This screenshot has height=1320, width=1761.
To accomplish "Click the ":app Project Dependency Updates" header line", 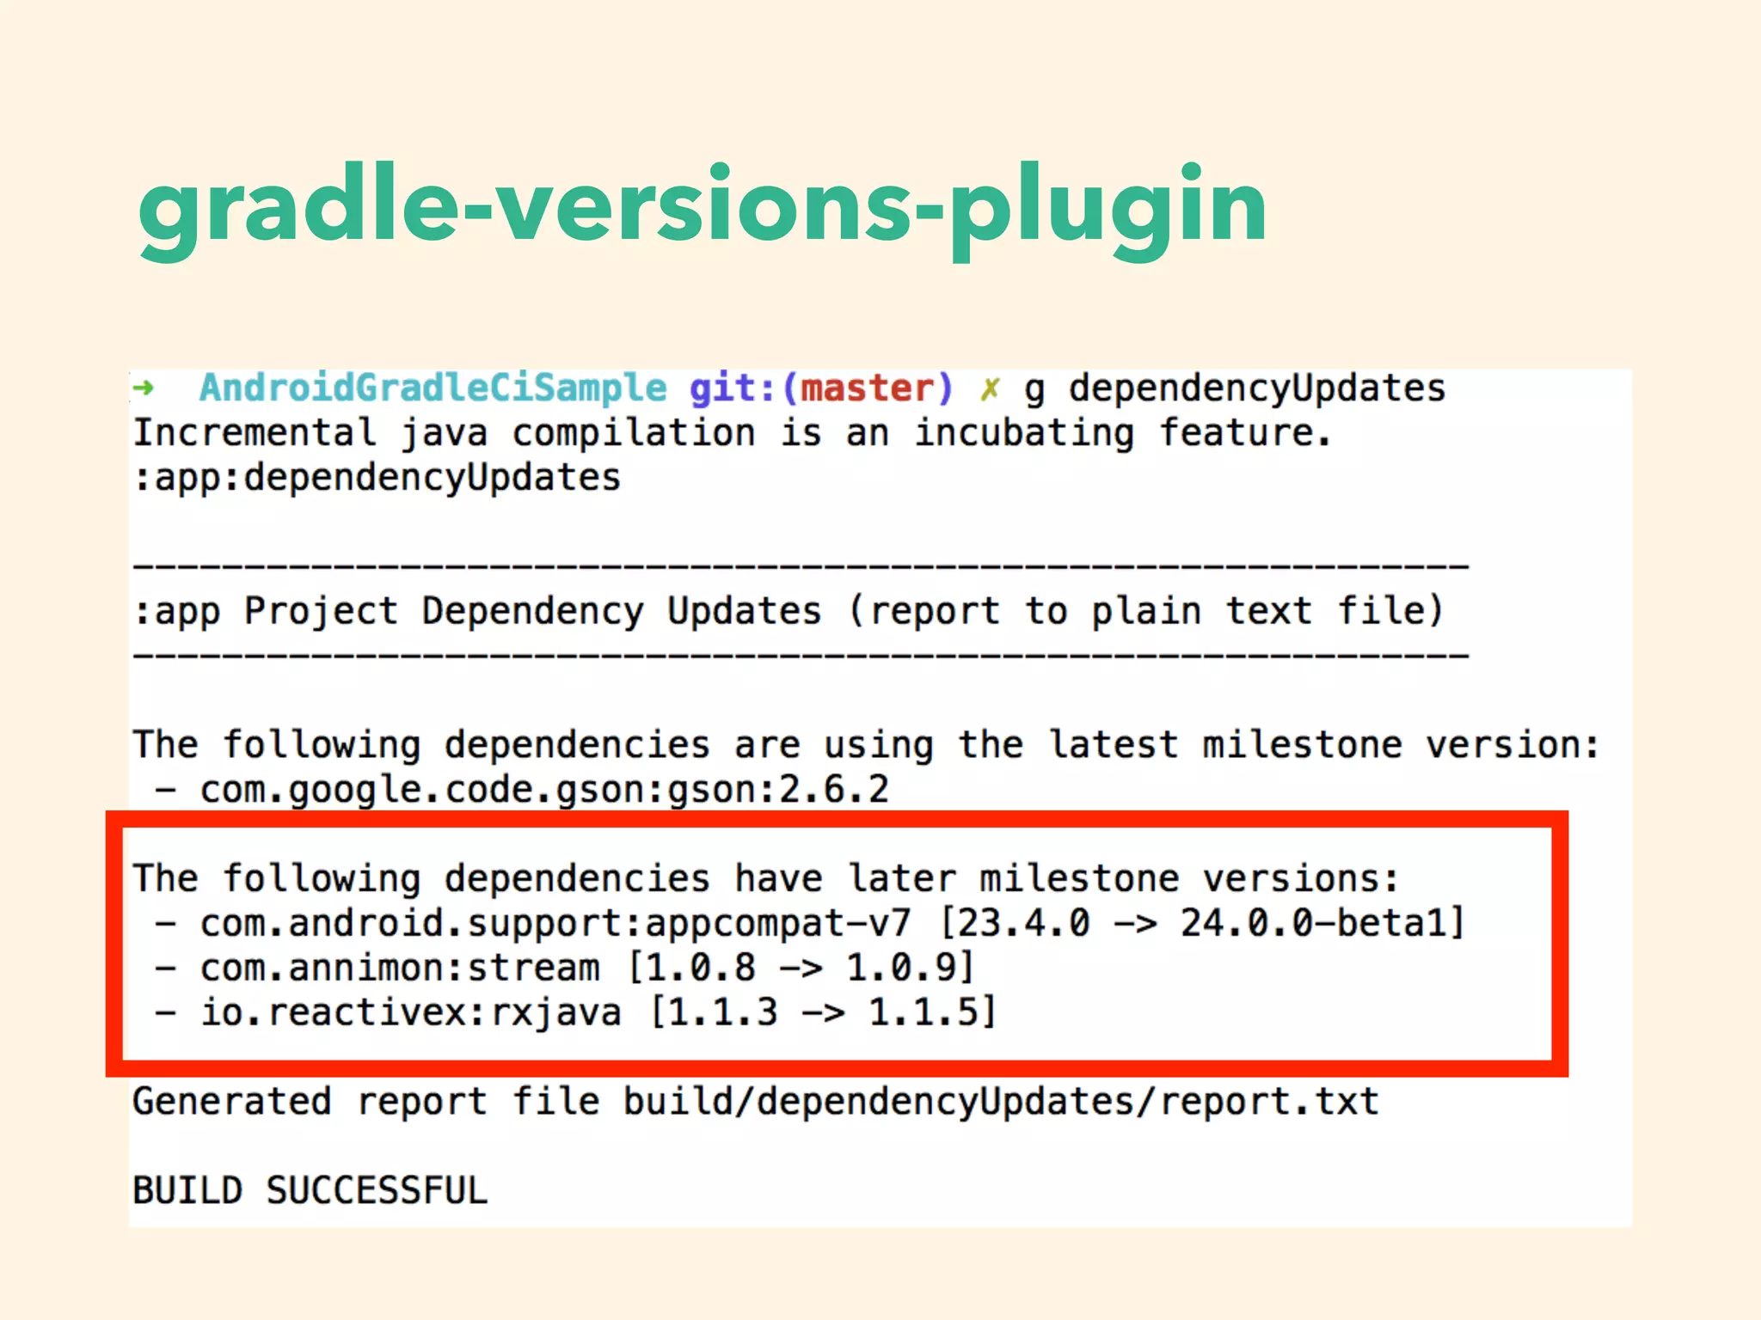I will coord(788,611).
